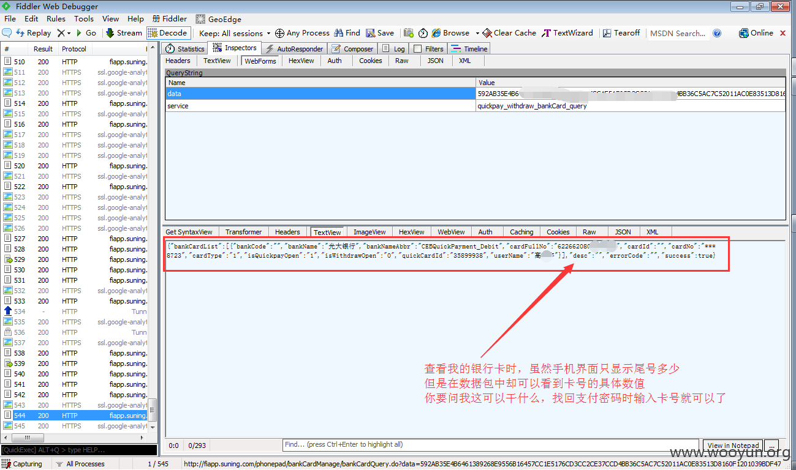Open the TextWizard tool
796x470 pixels.
click(x=567, y=33)
